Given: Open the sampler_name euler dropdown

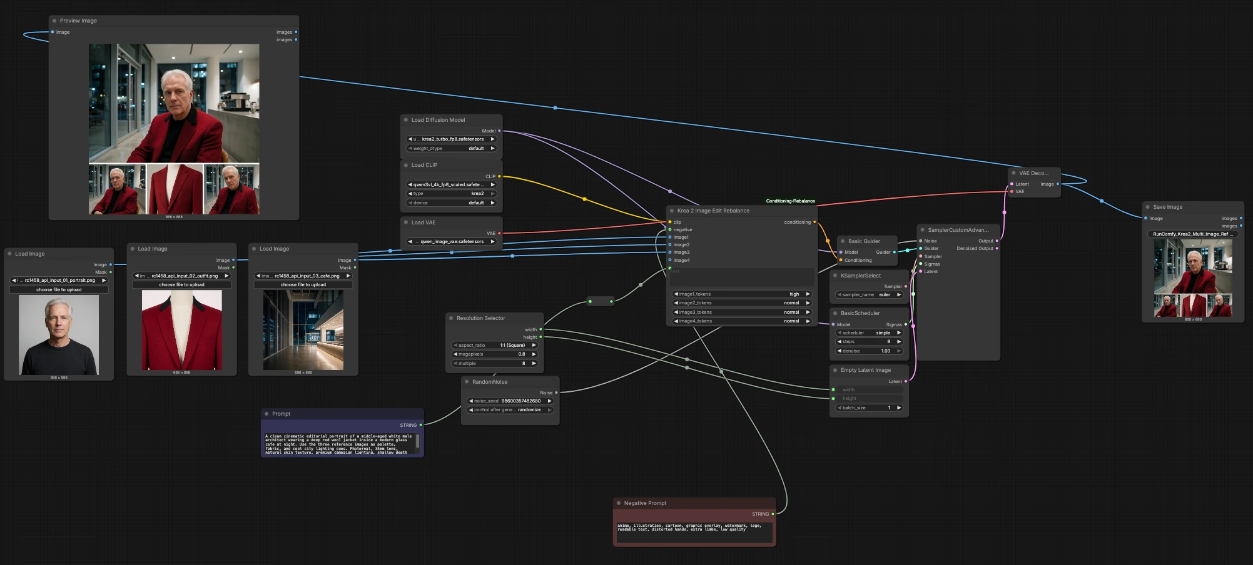Looking at the screenshot, I should click(870, 294).
